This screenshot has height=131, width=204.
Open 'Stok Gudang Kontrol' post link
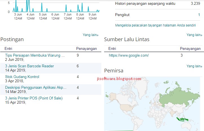click(22, 77)
